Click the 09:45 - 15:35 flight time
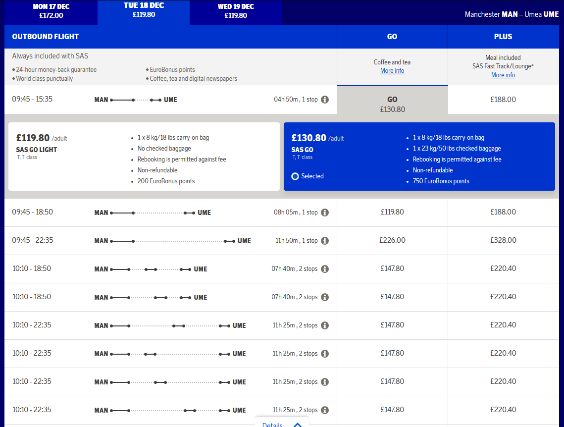Image resolution: width=564 pixels, height=427 pixels. point(32,99)
